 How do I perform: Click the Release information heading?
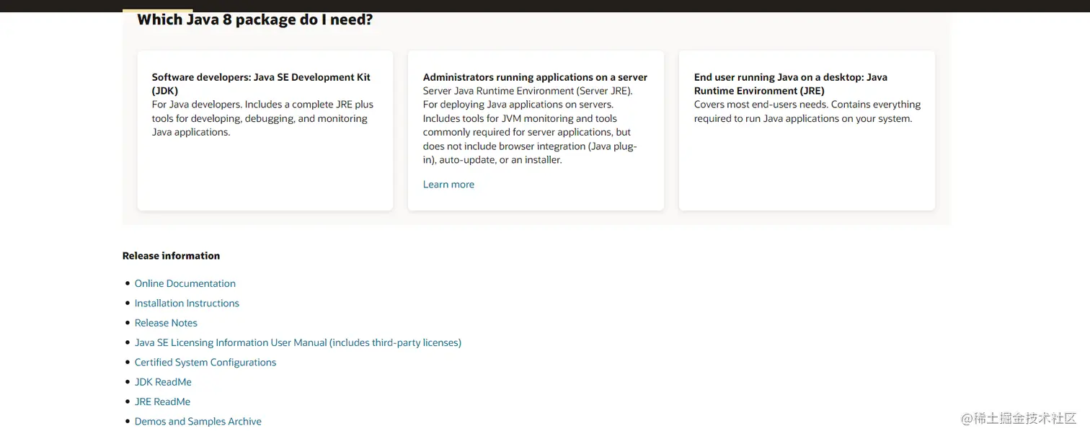(x=171, y=256)
